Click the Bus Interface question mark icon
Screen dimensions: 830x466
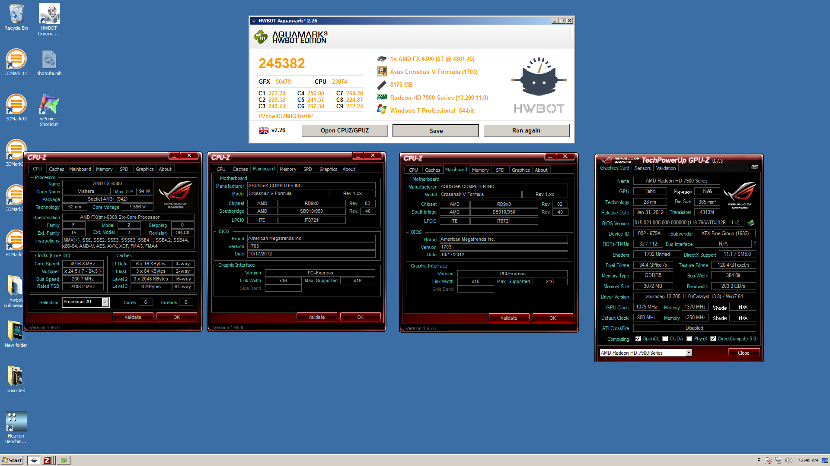[x=754, y=244]
